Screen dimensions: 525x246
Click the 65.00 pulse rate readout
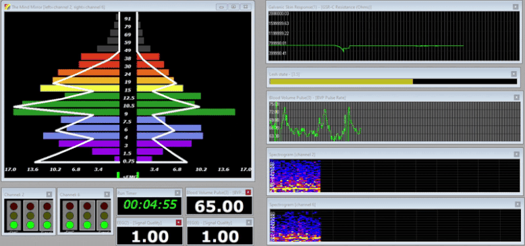click(219, 205)
